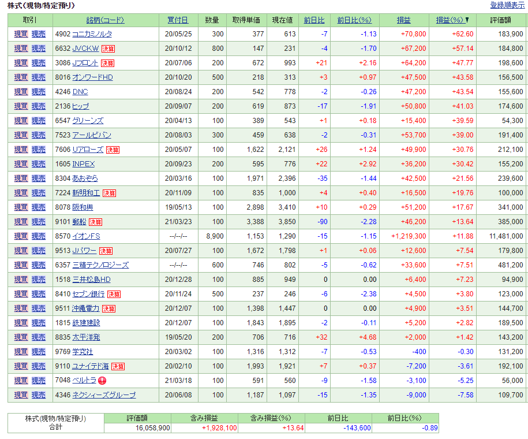
Task: Click 現売 in the 9769 学究社 row
Action: 39,352
